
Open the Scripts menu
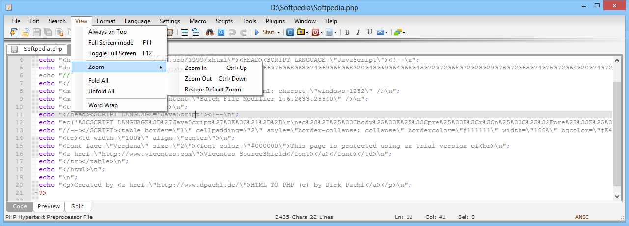tap(224, 21)
